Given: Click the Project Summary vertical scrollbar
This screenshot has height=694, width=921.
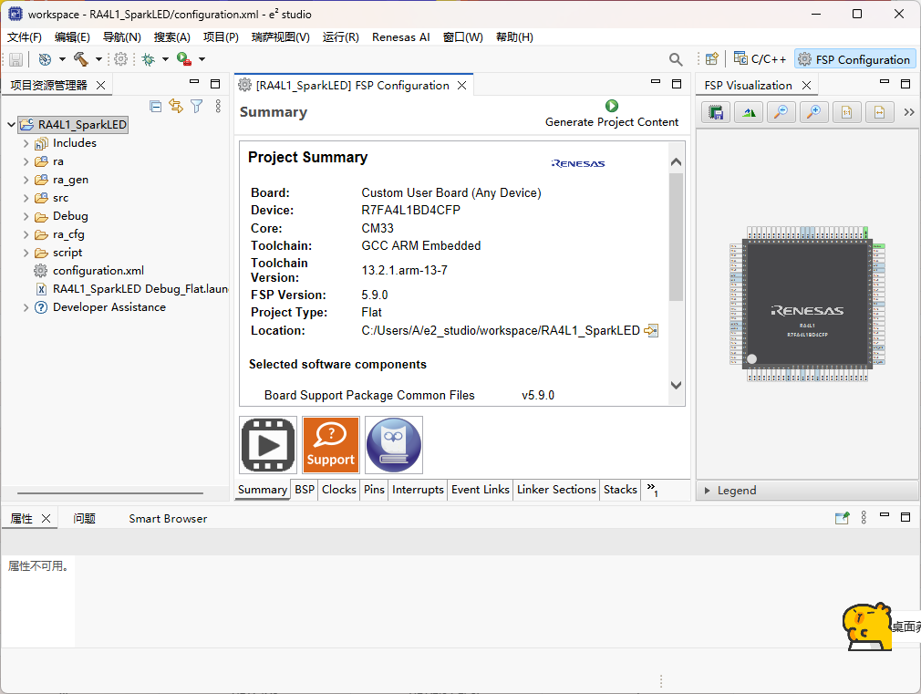Looking at the screenshot, I should pos(676,237).
